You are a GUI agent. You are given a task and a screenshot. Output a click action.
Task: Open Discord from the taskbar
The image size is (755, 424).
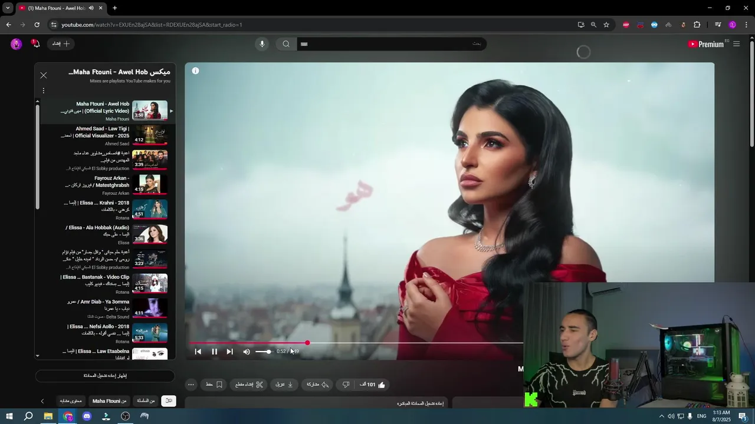87,416
